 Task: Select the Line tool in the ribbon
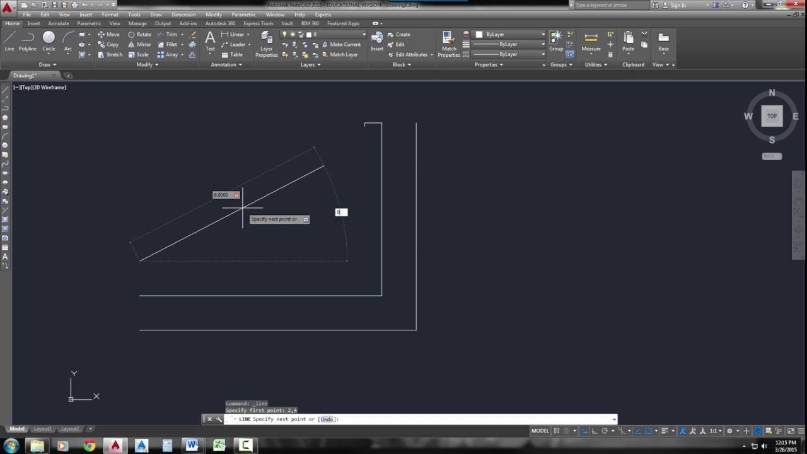coord(9,42)
